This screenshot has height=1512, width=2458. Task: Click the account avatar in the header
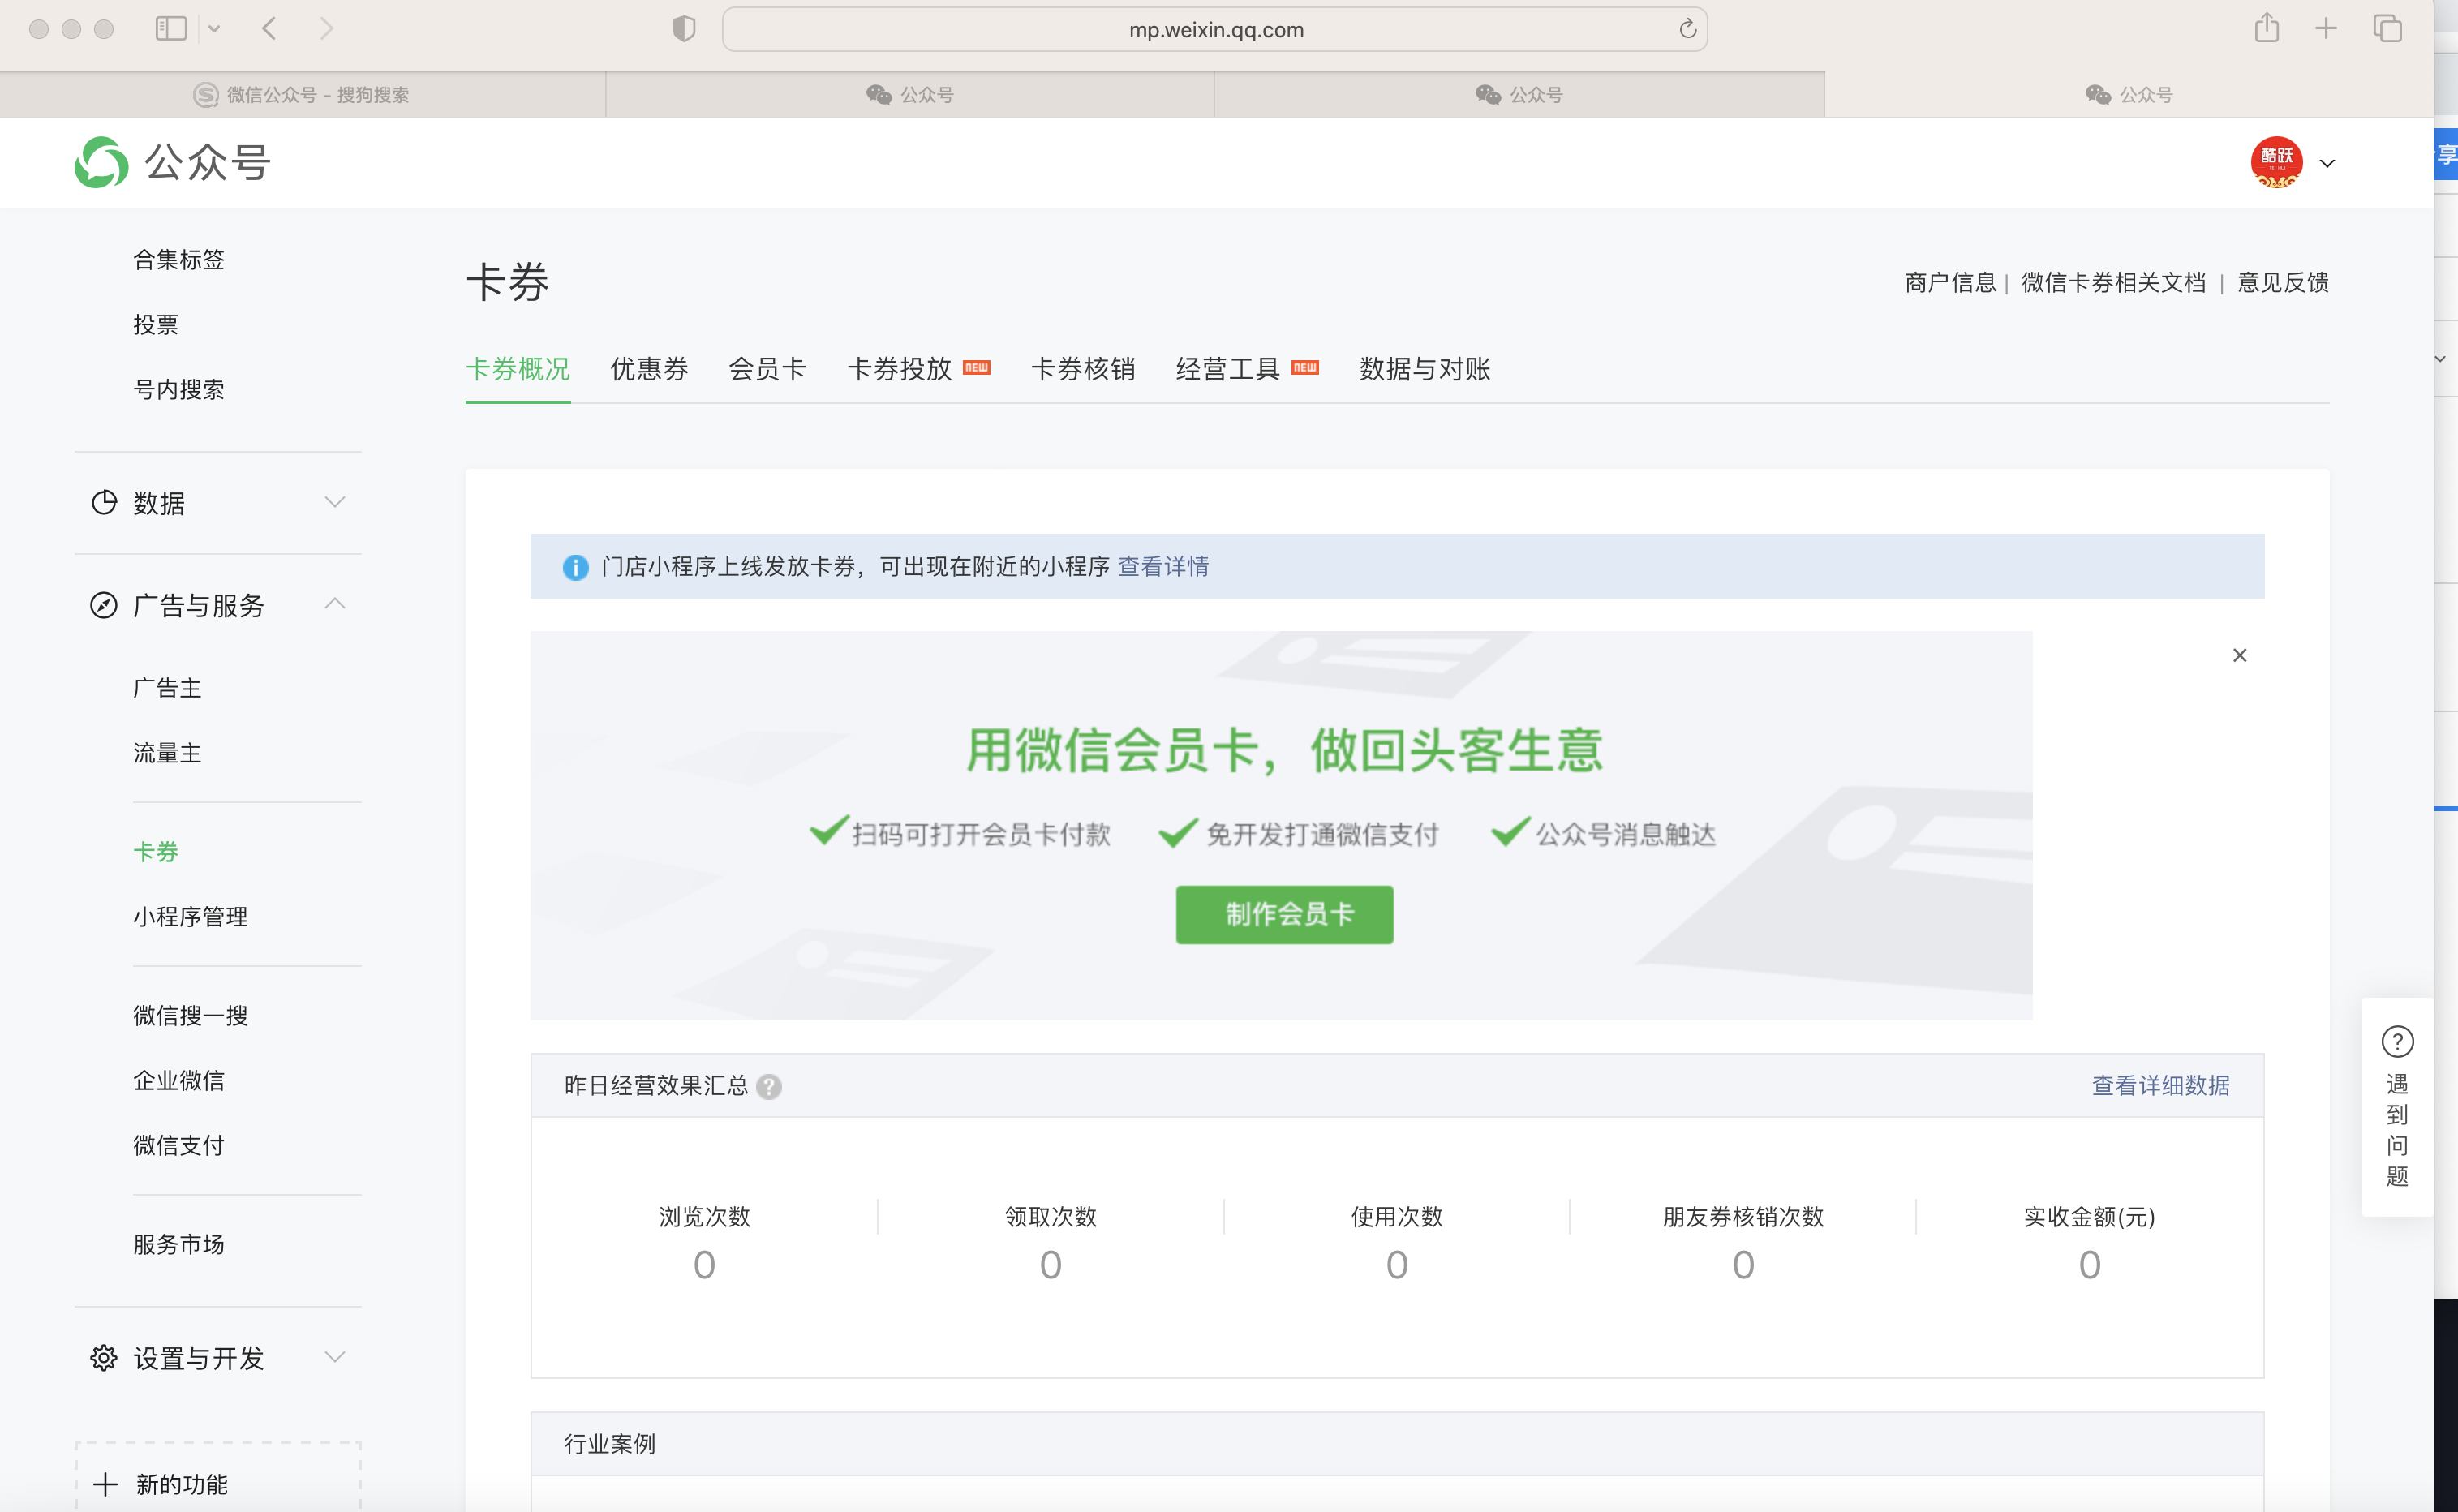click(x=2276, y=162)
